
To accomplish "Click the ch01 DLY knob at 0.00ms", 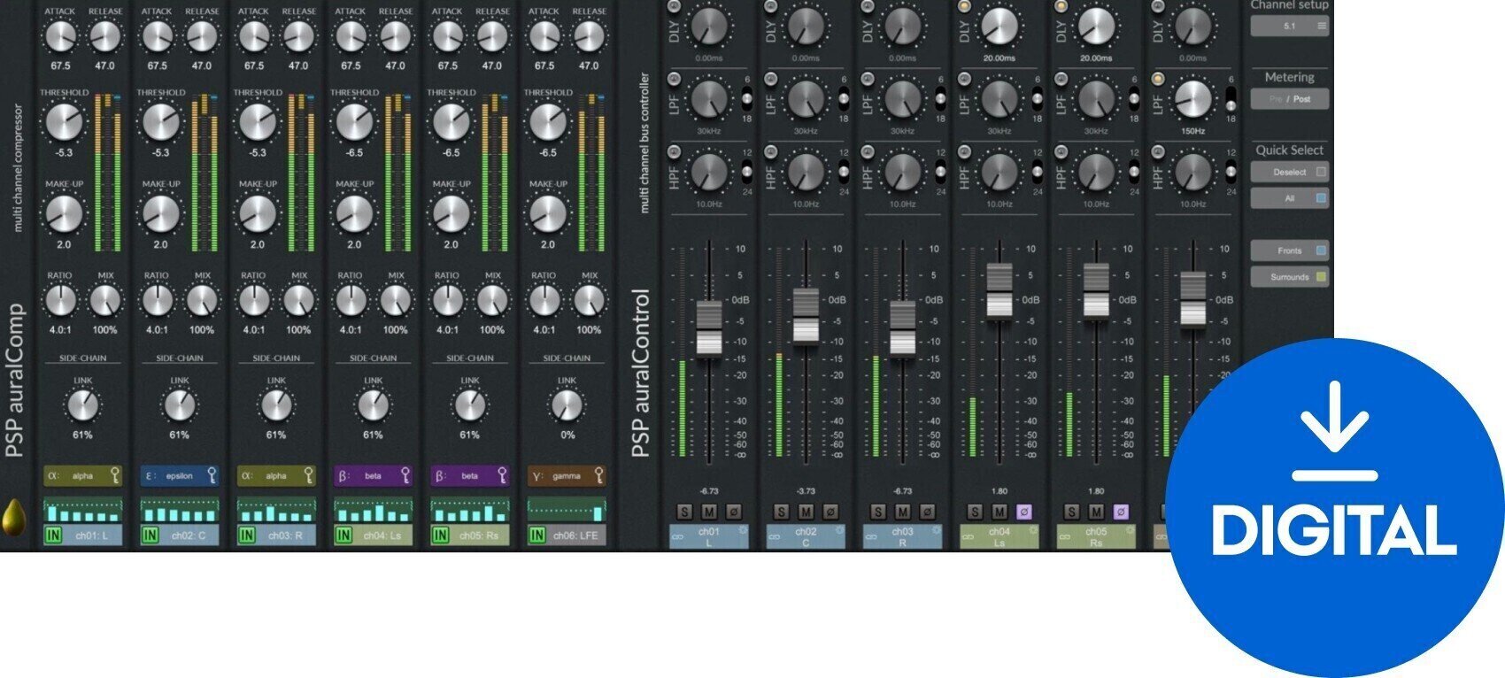I will coord(707,27).
